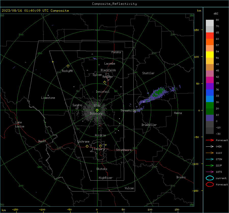Click the yellow diamond marker above Calgary label

coord(101,146)
